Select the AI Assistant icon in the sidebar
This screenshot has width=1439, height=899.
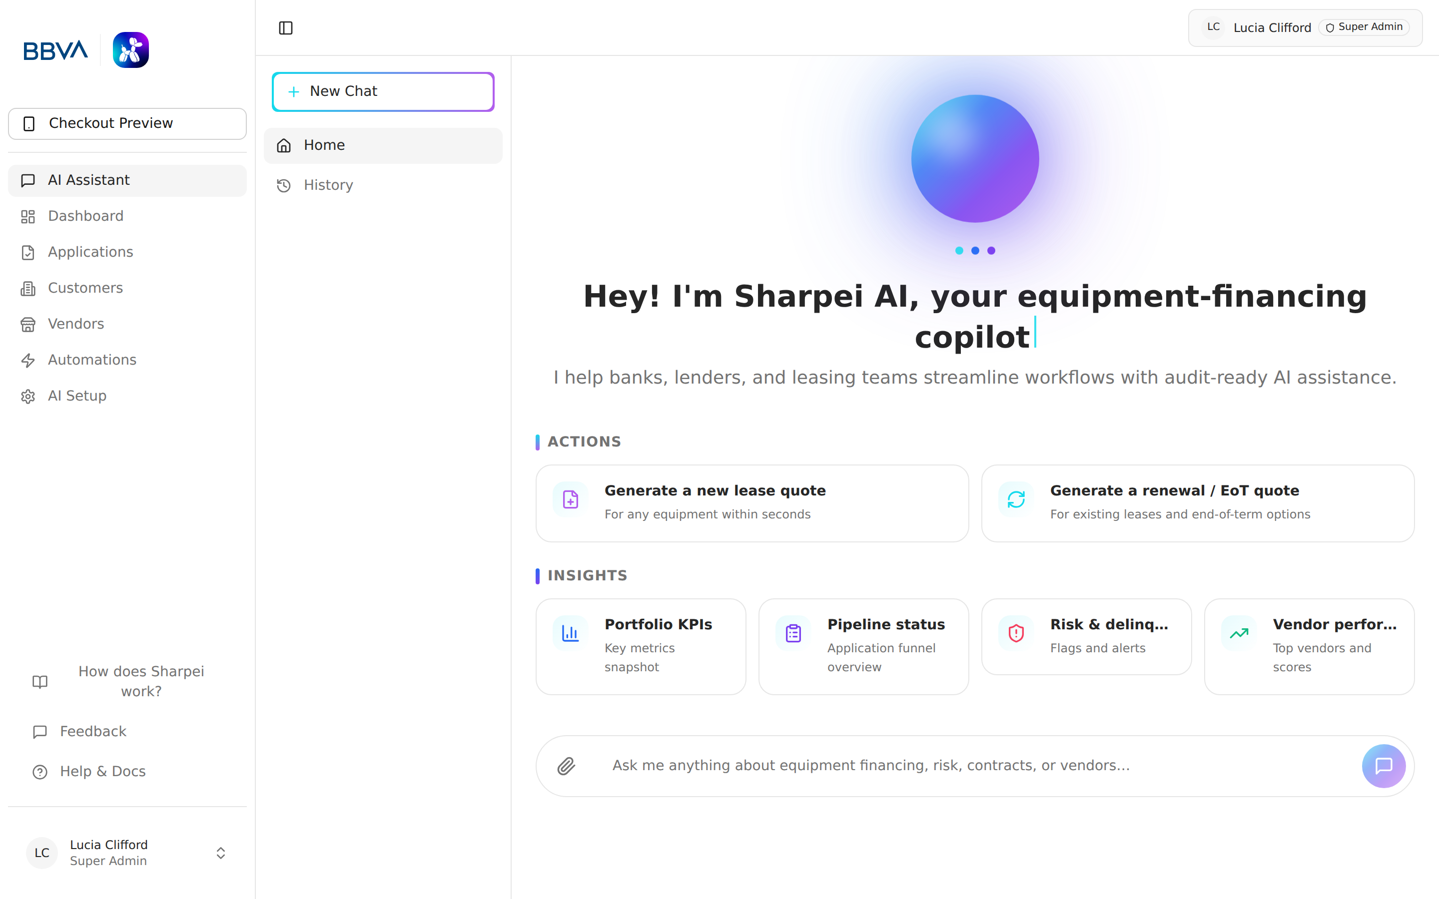[x=28, y=180]
